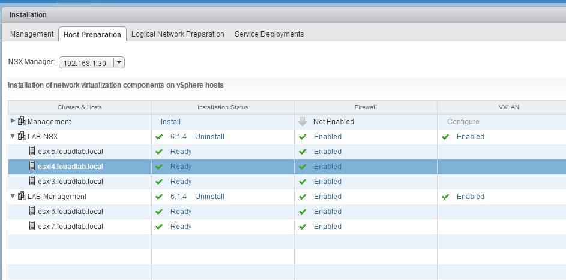Open the NSX Manager IP dropdown
The height and width of the screenshot is (280, 566).
pyautogui.click(x=119, y=62)
